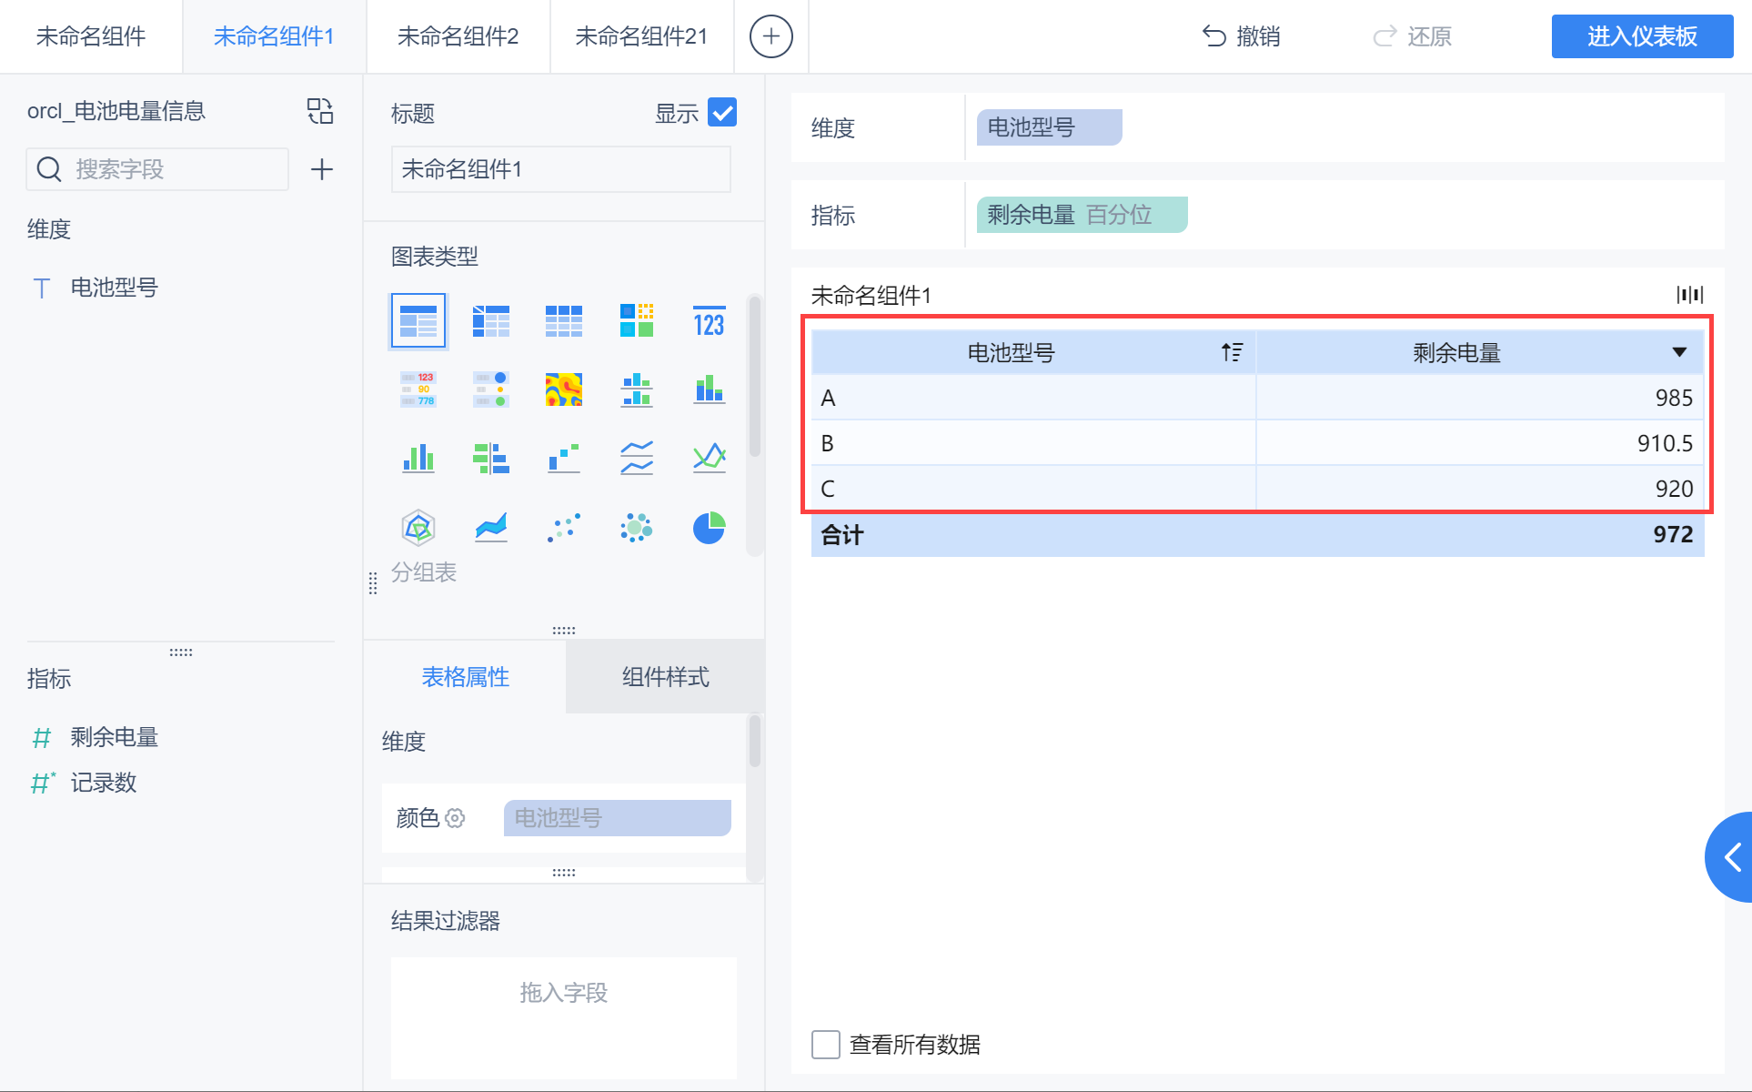Switch to the 未命名组件2 tab
Viewport: 1752px width, 1092px height.
click(458, 36)
